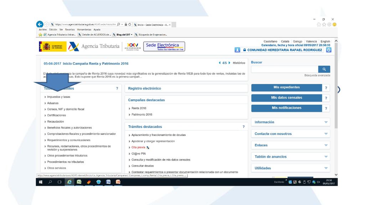Image resolution: width=365 pixels, height=205 pixels.
Task: Click the help question mark beside Mis expedientes
Action: pos(326,88)
